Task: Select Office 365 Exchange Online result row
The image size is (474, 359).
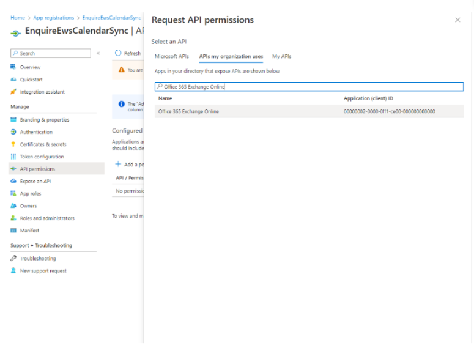Action: 309,111
